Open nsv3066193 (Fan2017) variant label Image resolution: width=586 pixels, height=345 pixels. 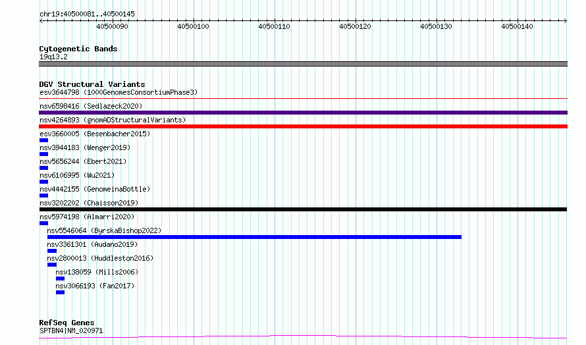[95, 286]
